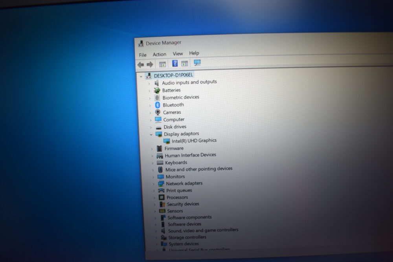393x262 pixels.
Task: Select Human Interface Devices row text
Action: [191, 155]
